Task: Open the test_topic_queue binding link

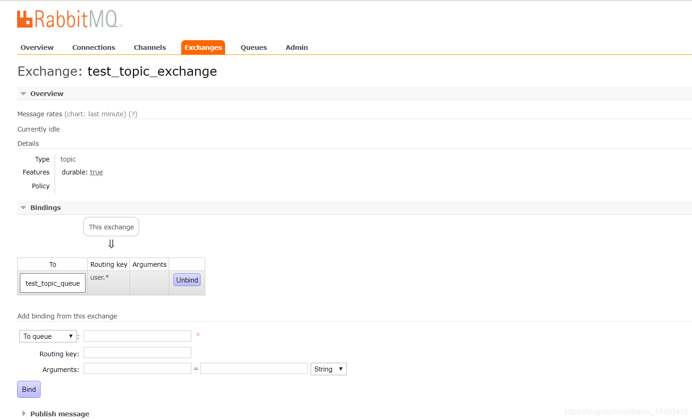Action: [53, 283]
